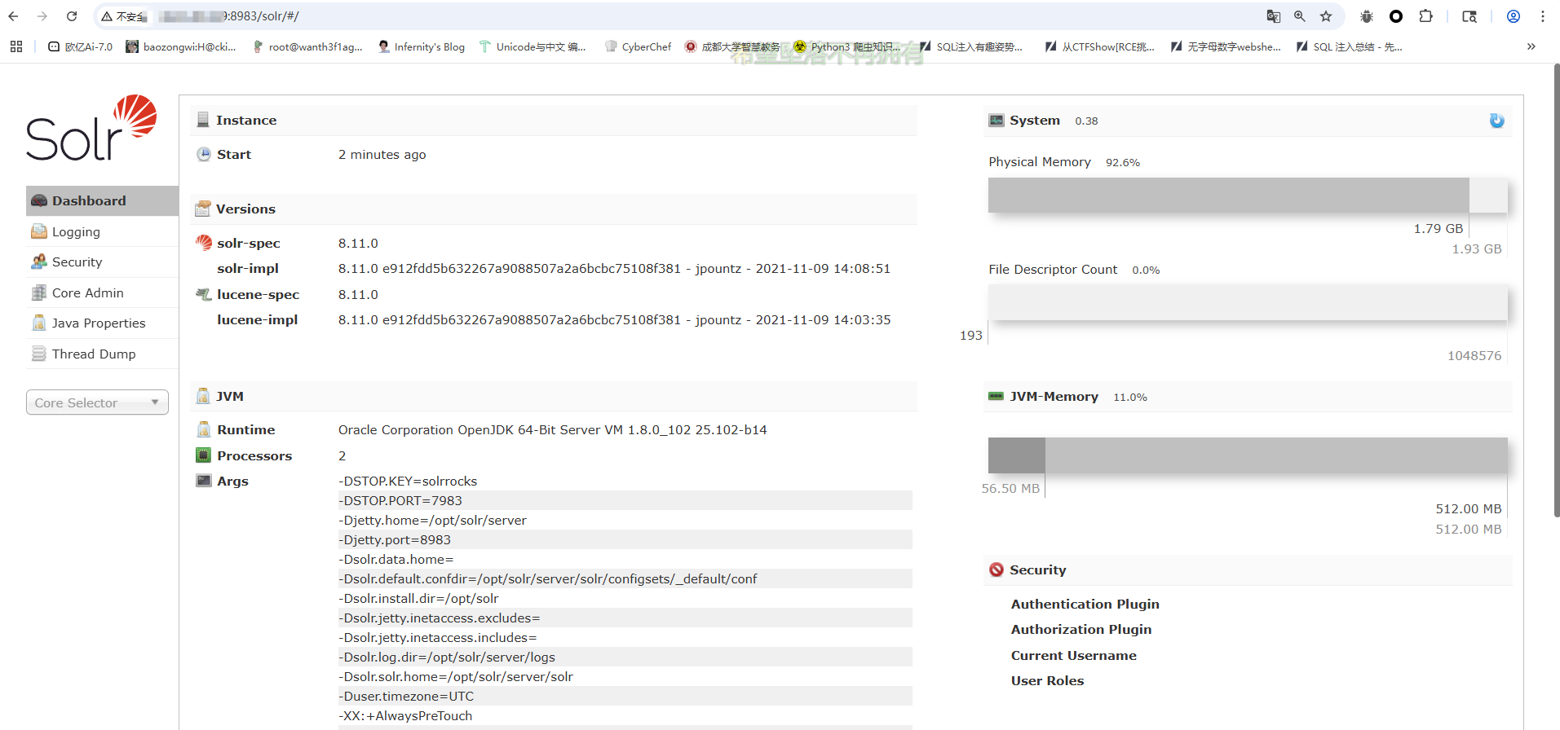View Java Properties page
Screen dimensions: 1560x730
[x=98, y=323]
